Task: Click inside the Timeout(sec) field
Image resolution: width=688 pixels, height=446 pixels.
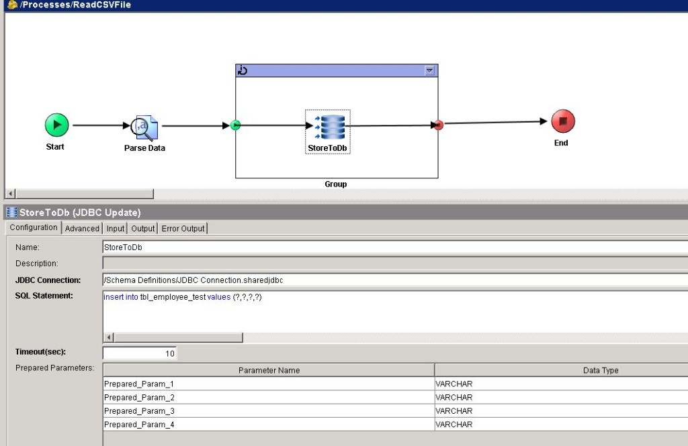Action: click(138, 353)
